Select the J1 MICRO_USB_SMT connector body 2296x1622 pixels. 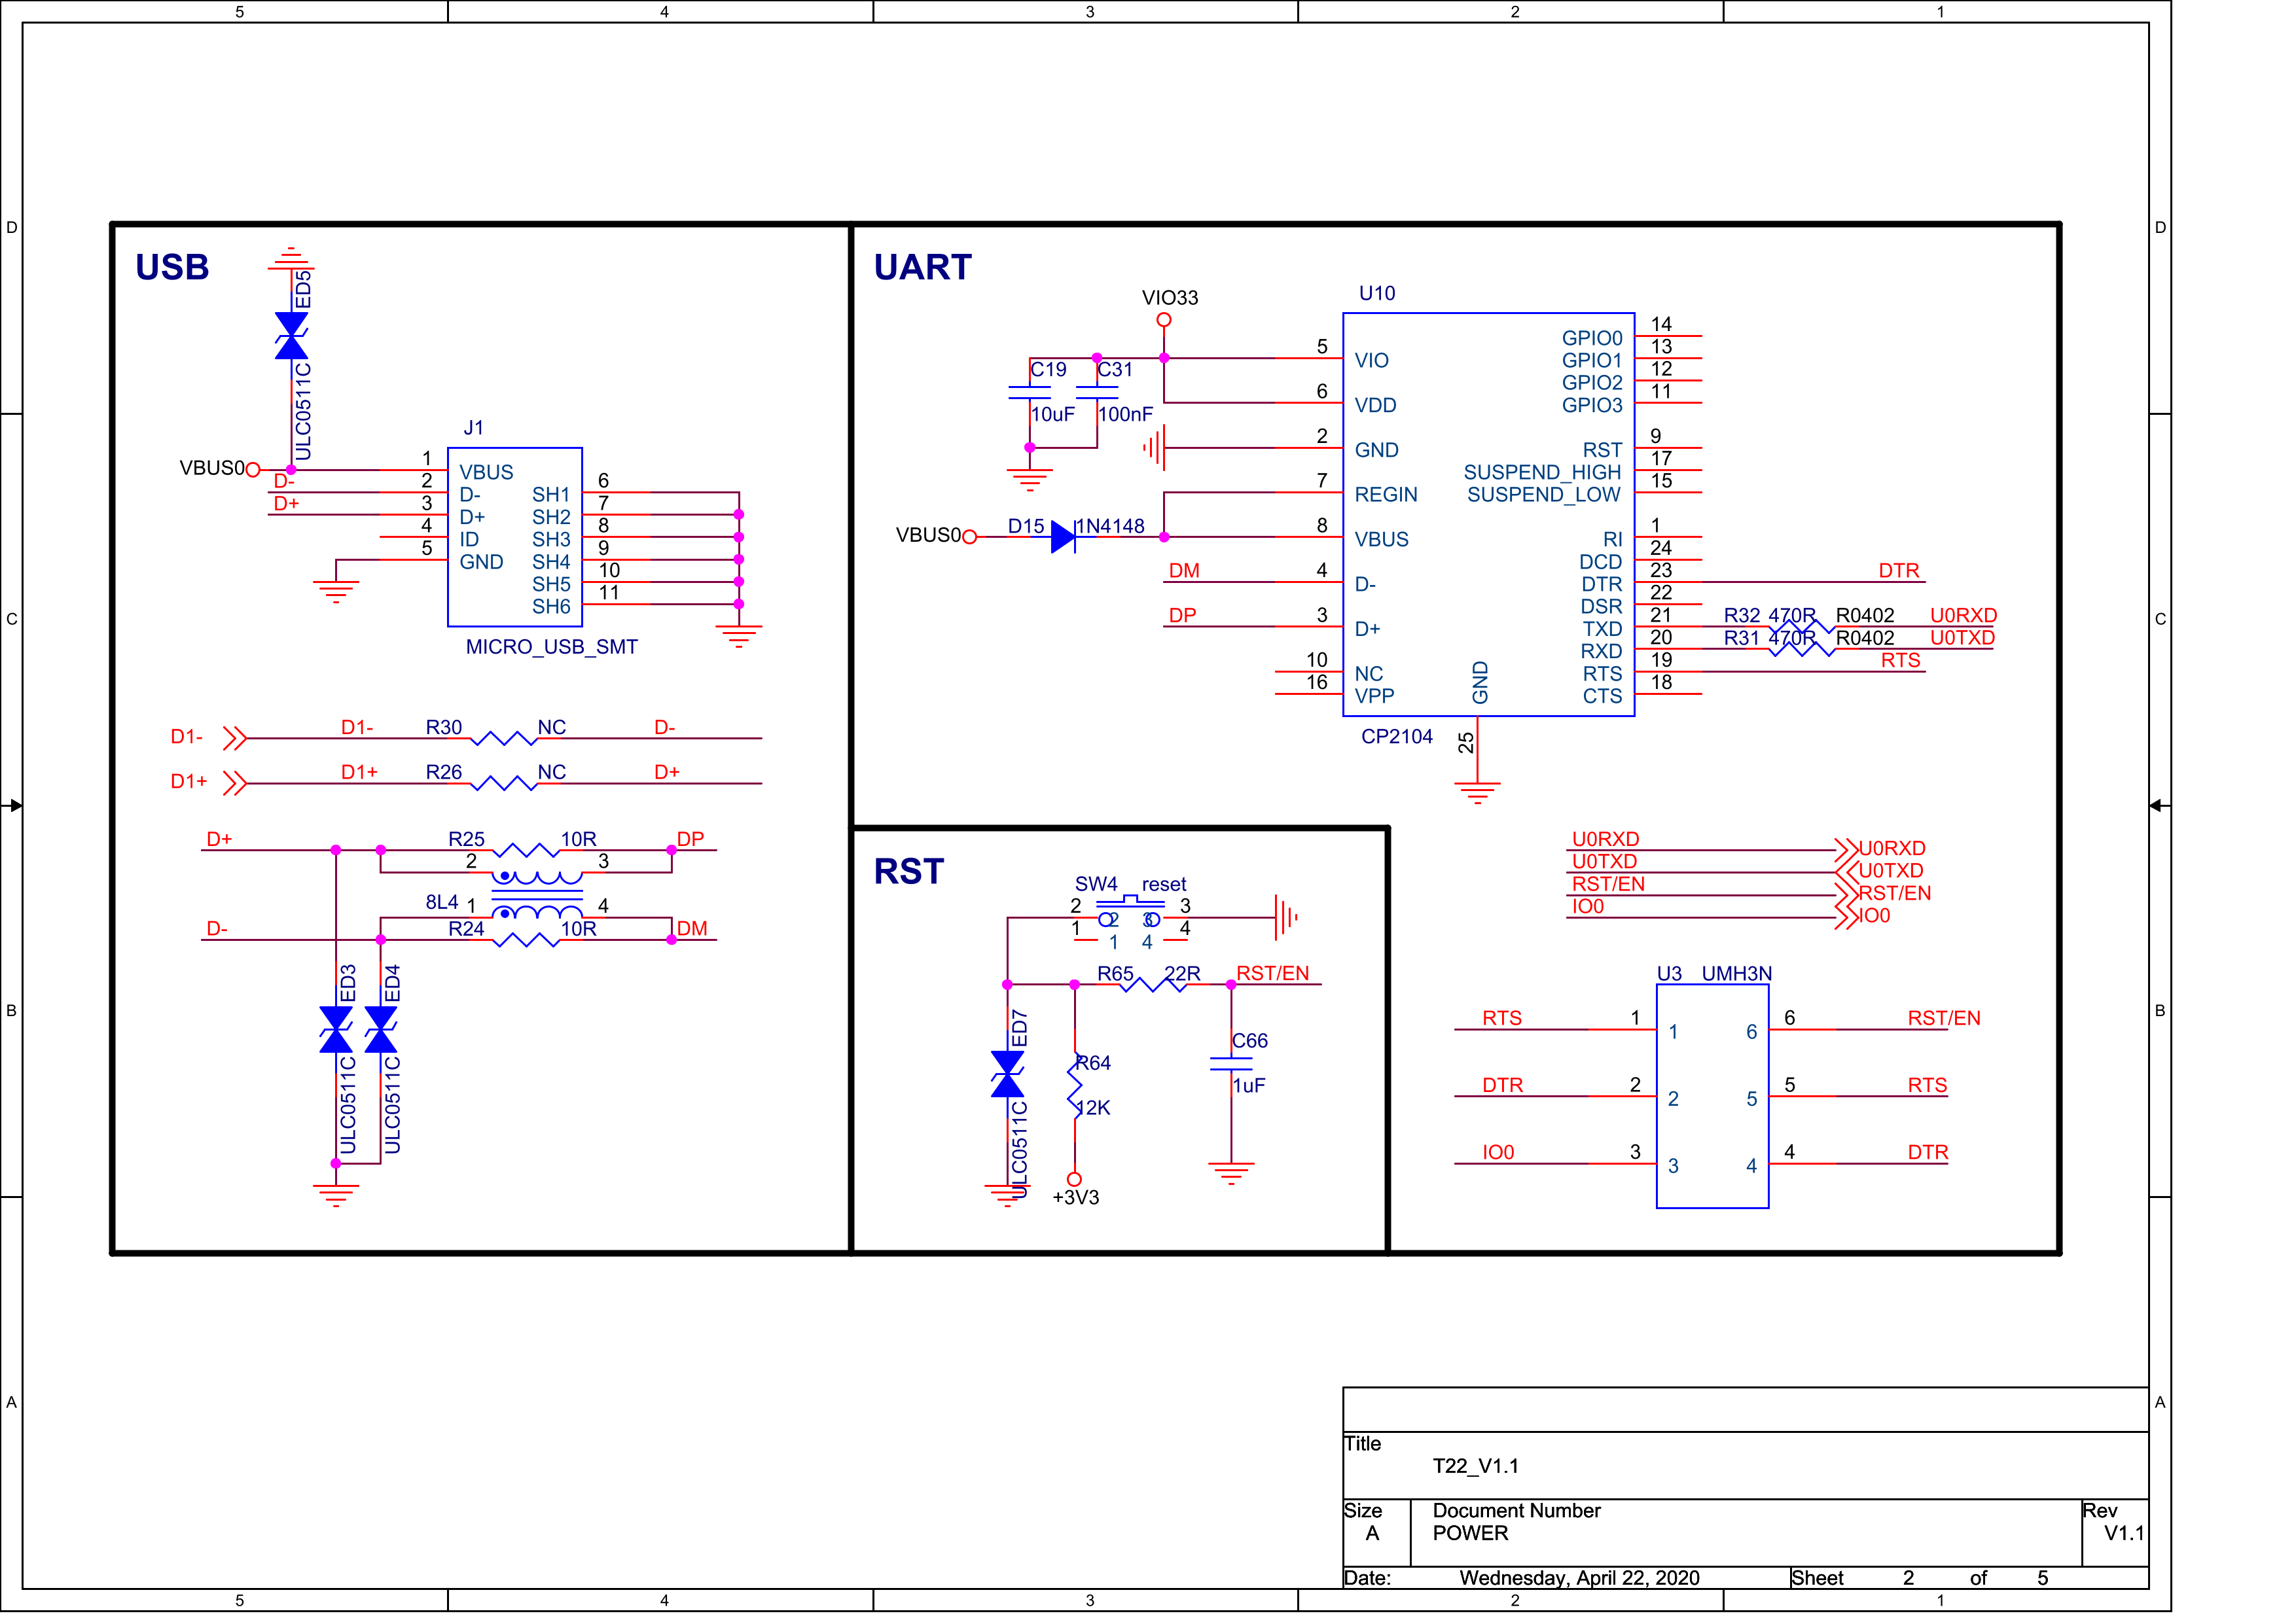pyautogui.click(x=515, y=537)
